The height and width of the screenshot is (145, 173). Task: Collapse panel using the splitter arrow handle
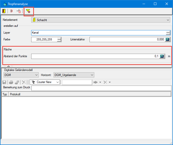(x=8, y=66)
